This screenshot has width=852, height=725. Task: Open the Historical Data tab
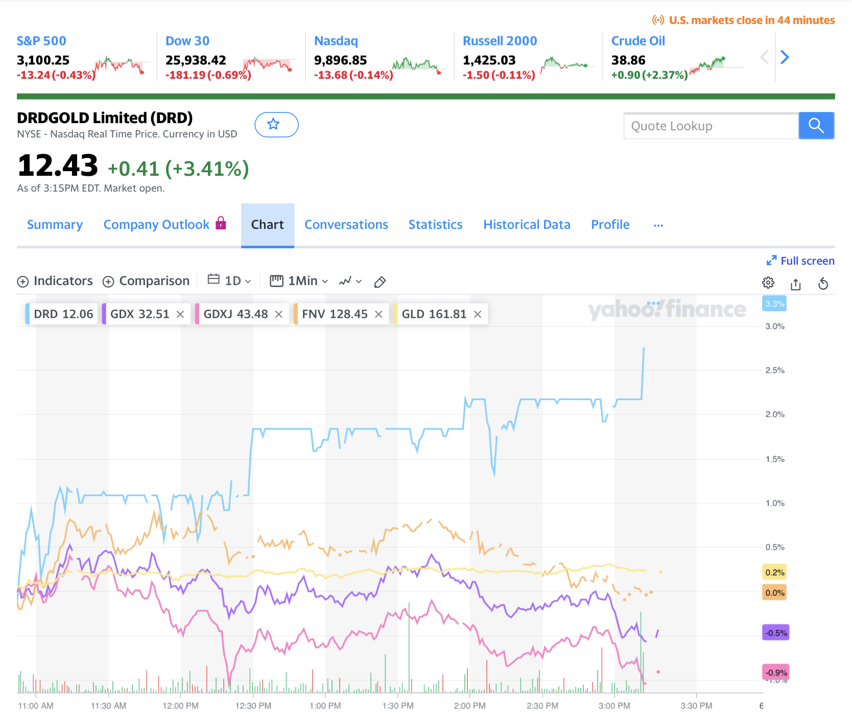(x=527, y=225)
